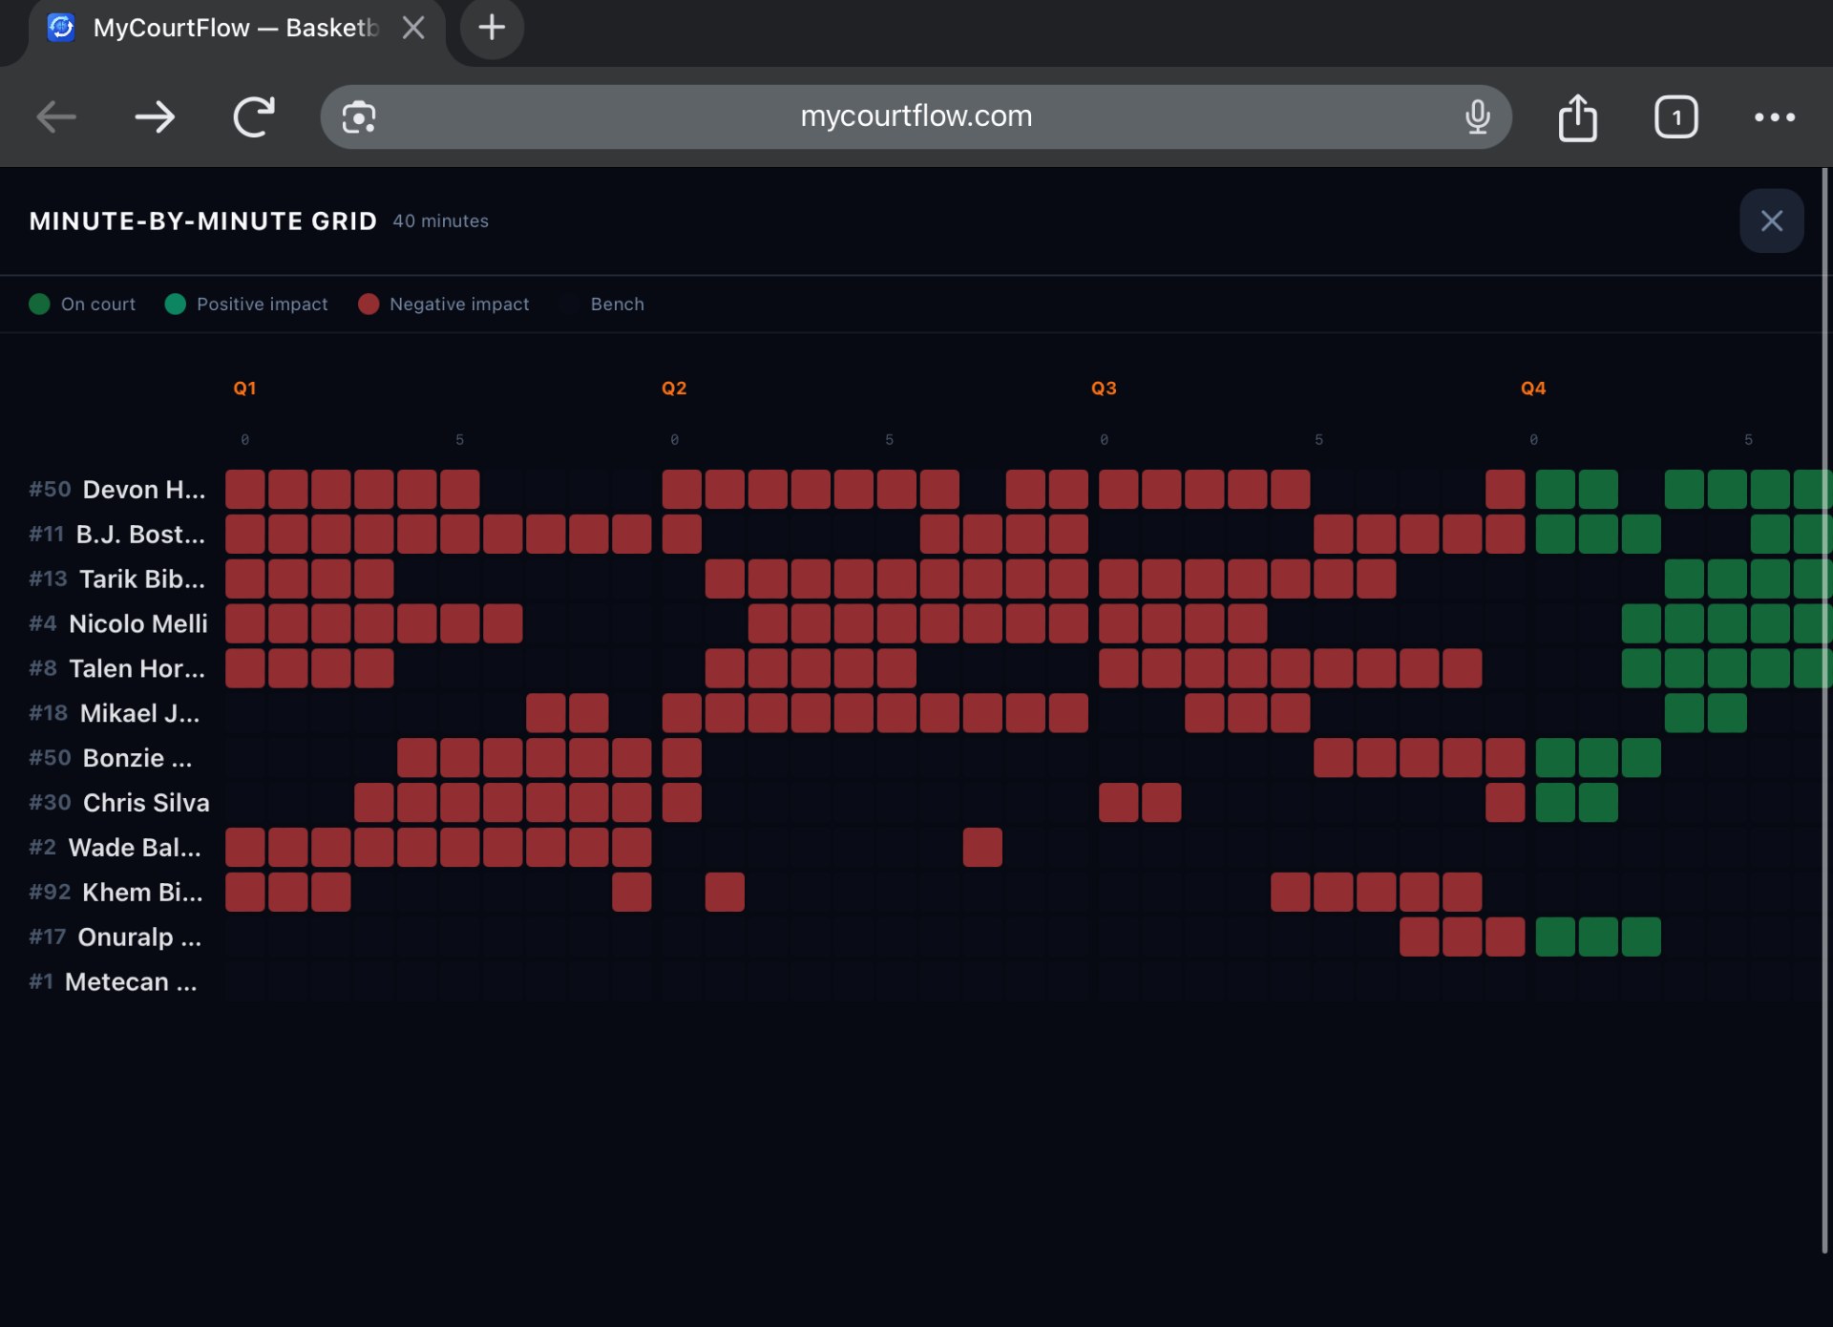Image resolution: width=1833 pixels, height=1327 pixels.
Task: Close the MyCourtFlow browser tab
Action: (x=413, y=28)
